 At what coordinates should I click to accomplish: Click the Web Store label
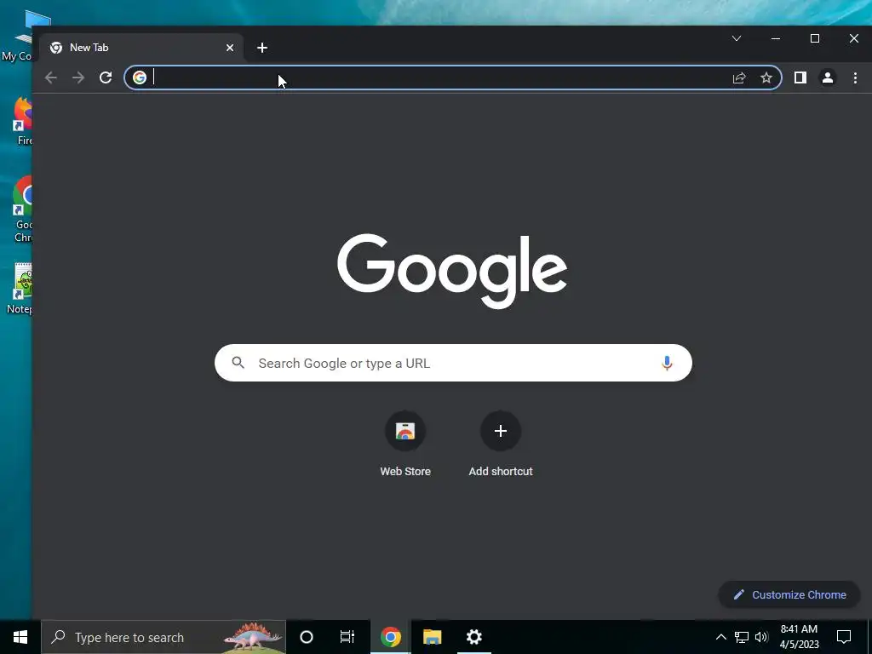(x=405, y=471)
